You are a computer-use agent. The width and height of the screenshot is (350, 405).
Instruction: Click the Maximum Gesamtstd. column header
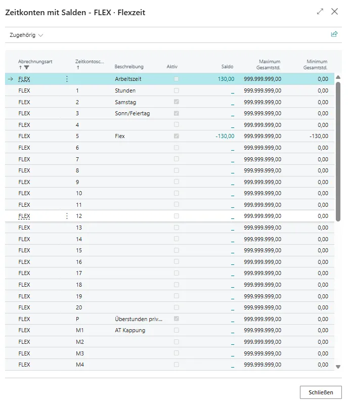click(x=269, y=64)
